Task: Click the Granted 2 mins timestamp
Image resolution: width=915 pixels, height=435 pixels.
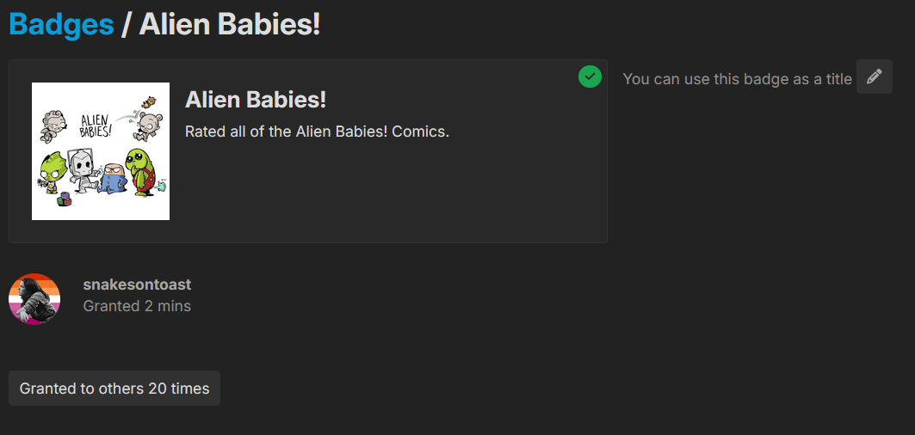Action: point(137,305)
